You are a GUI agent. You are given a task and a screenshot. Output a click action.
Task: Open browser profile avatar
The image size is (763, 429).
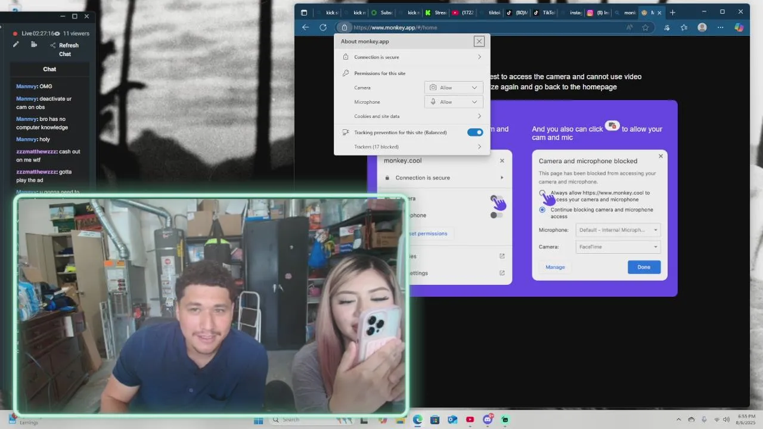coord(702,27)
